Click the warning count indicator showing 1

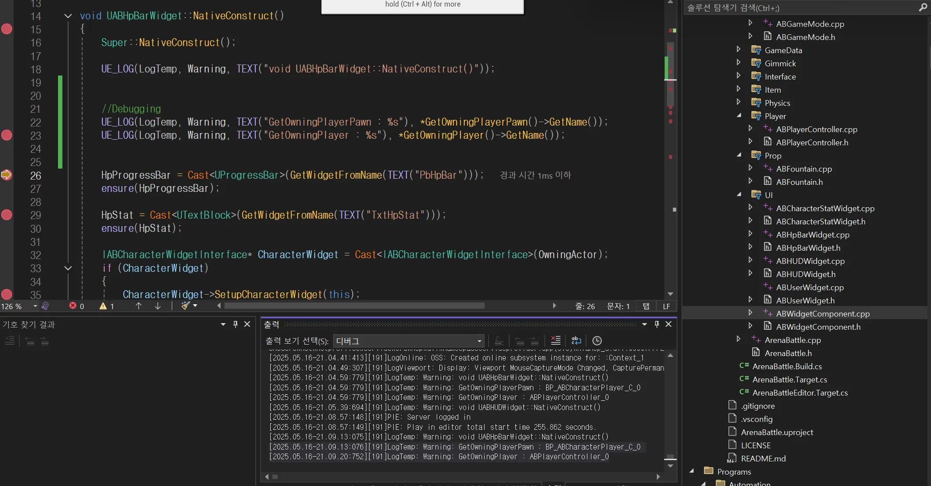107,306
